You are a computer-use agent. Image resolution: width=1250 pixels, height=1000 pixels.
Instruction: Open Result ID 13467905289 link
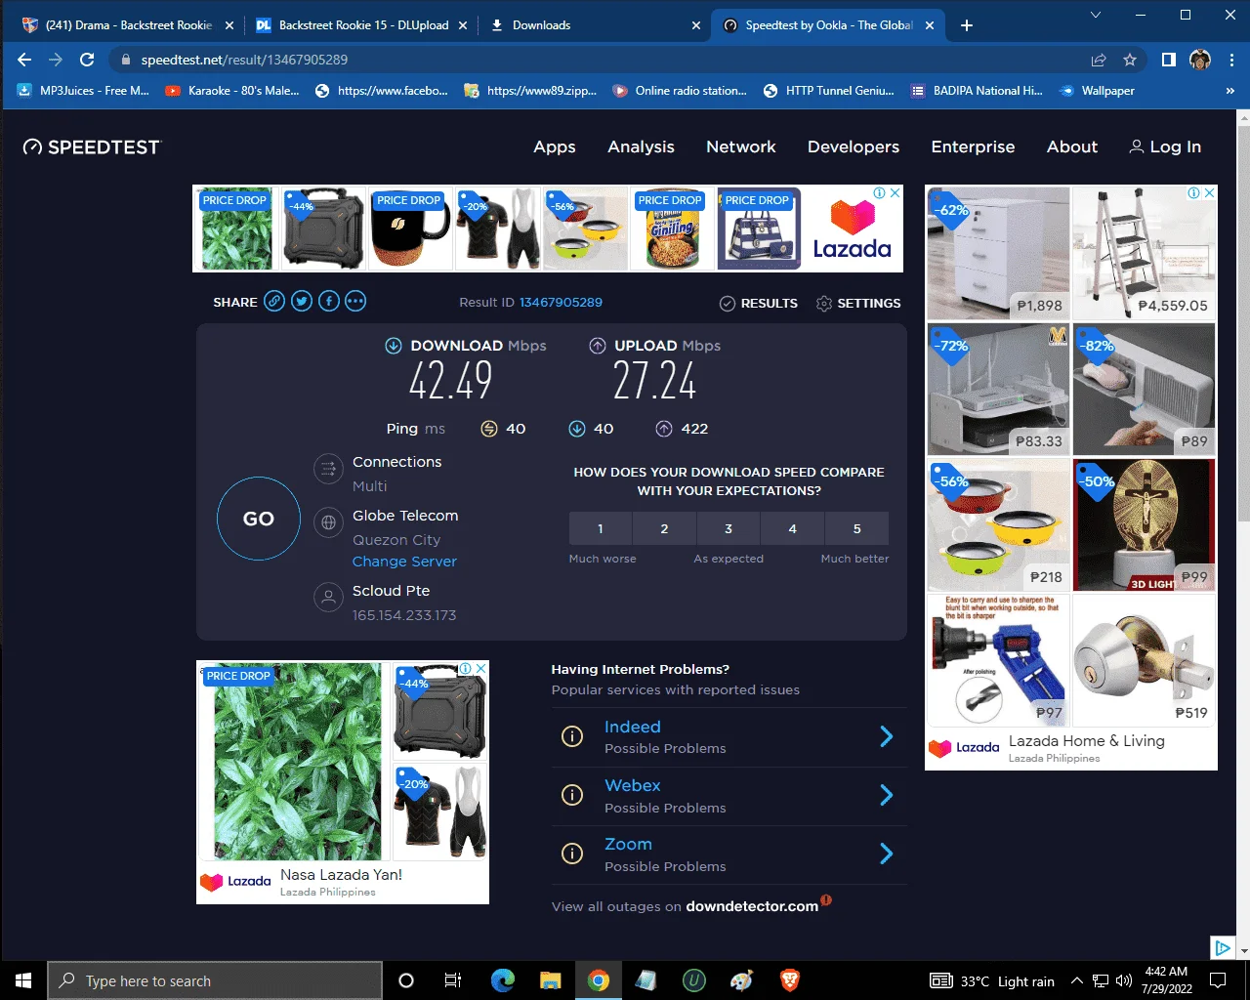pos(561,303)
